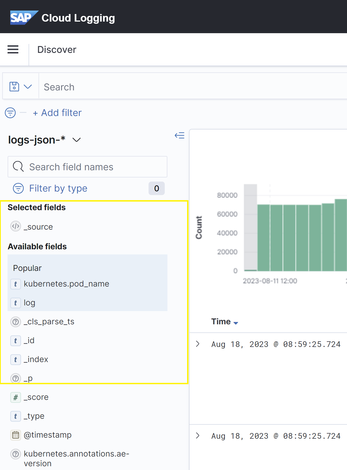Screen dimensions: 347x470
Task: Open the hamburger navigation menu
Action: tap(13, 49)
